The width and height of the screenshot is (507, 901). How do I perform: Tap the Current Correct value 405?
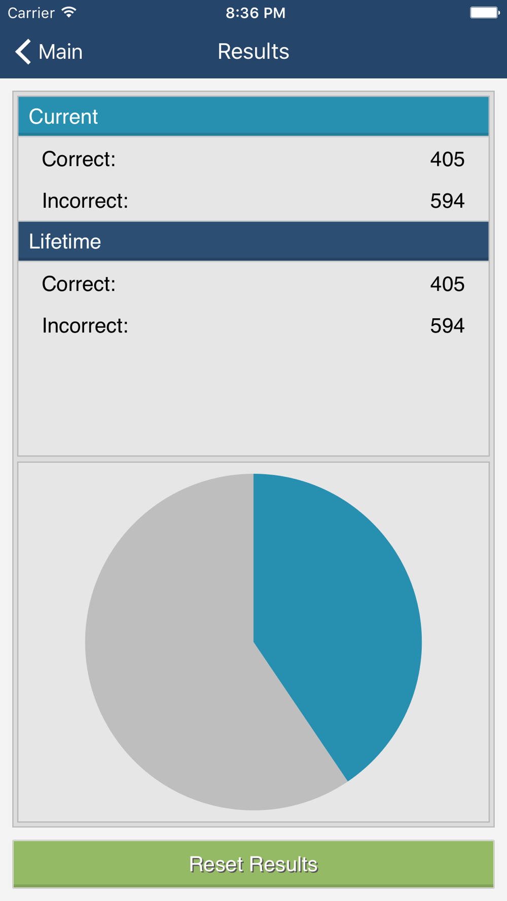click(447, 159)
